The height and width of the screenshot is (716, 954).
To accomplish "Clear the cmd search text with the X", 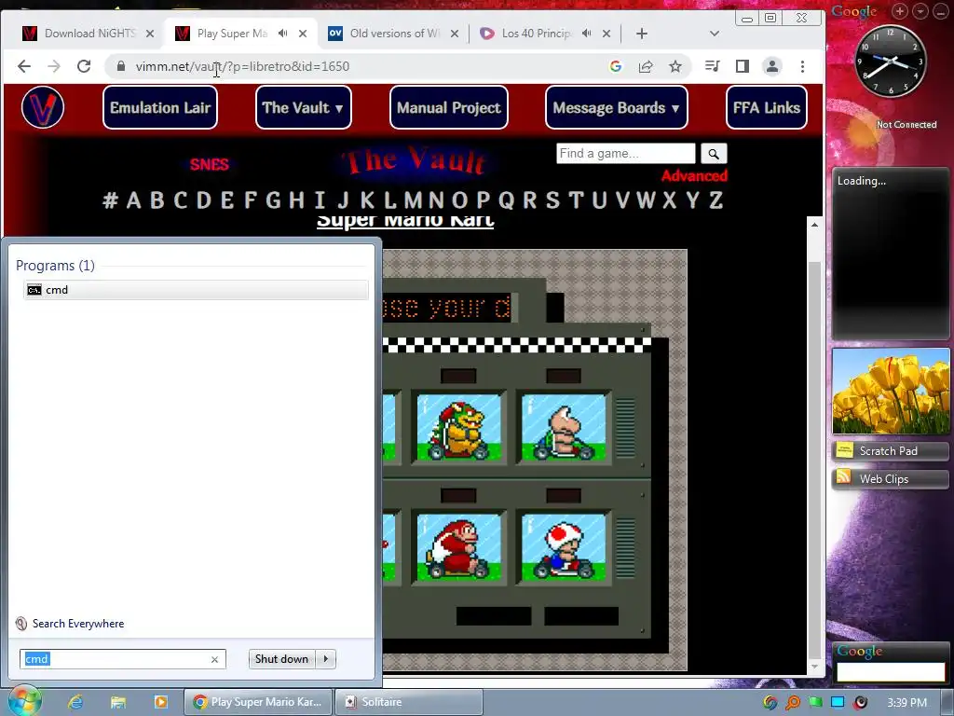I will [x=214, y=659].
